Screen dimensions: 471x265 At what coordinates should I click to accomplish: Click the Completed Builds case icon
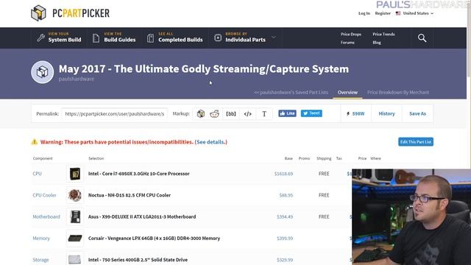(x=150, y=38)
